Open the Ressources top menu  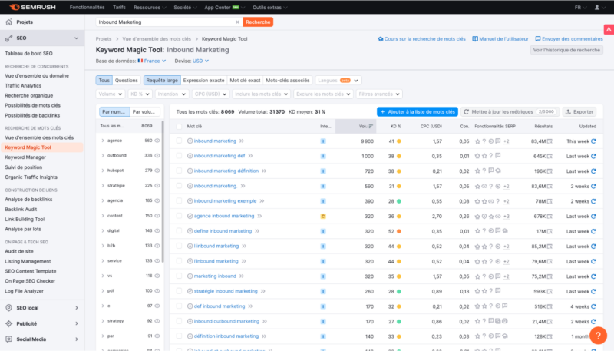[150, 8]
